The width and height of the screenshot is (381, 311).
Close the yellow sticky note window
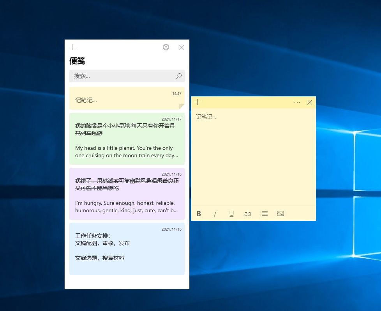(x=310, y=102)
